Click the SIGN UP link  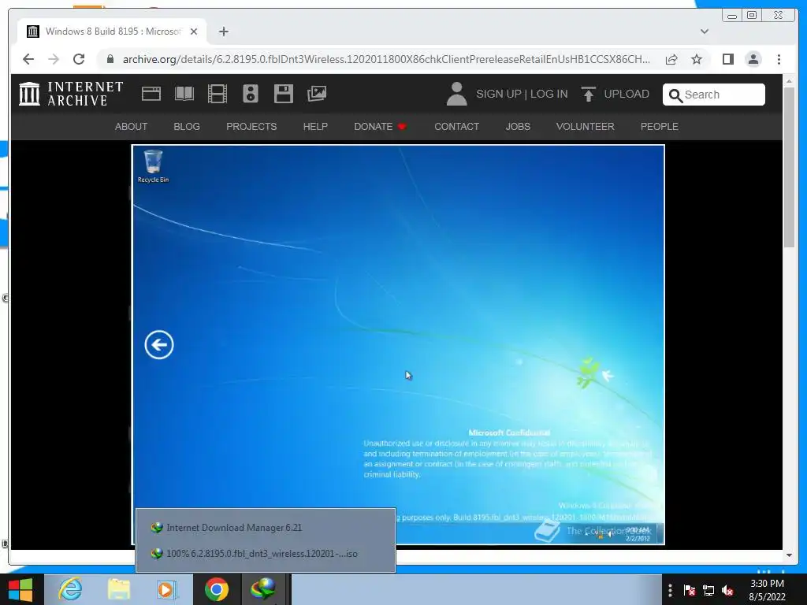[x=499, y=95]
